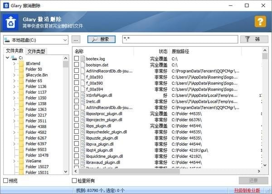Expand the Folder 1137 tree node

pos(14,92)
